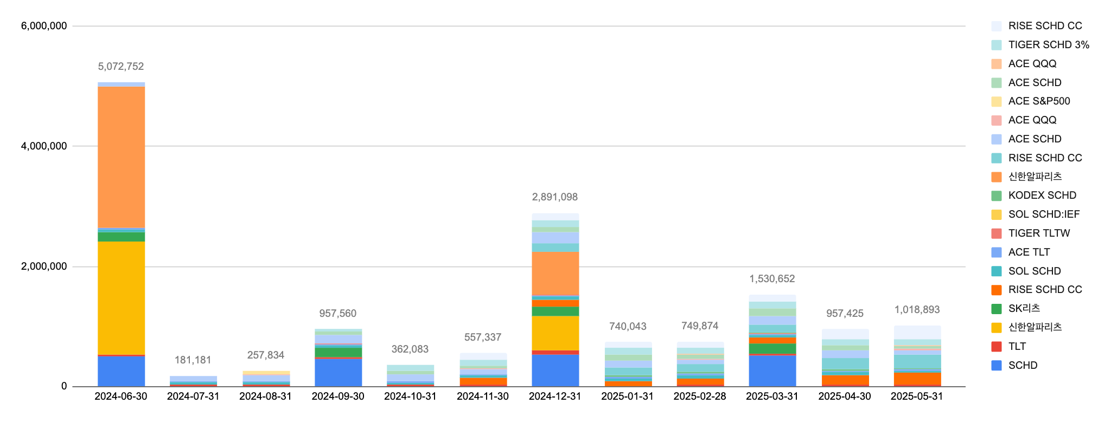Click the blue segment of the 2025-03-31 bar

[772, 371]
